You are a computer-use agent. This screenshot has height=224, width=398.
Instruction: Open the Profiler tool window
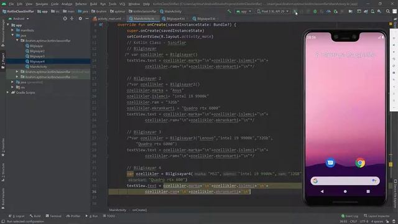pos(73,216)
